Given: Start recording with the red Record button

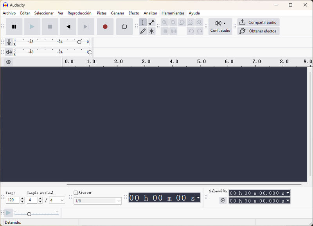Looking at the screenshot, I should click(x=105, y=27).
